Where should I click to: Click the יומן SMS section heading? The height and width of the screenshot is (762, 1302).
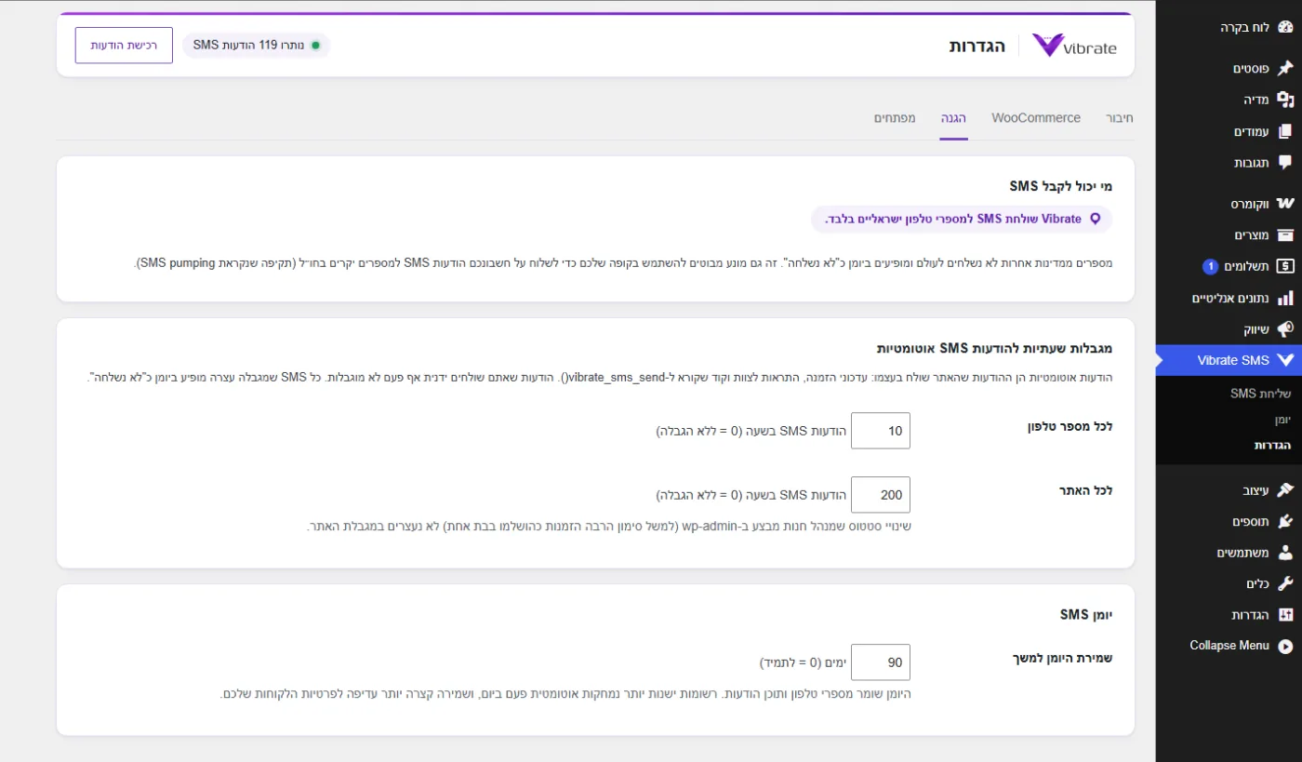pyautogui.click(x=1086, y=614)
